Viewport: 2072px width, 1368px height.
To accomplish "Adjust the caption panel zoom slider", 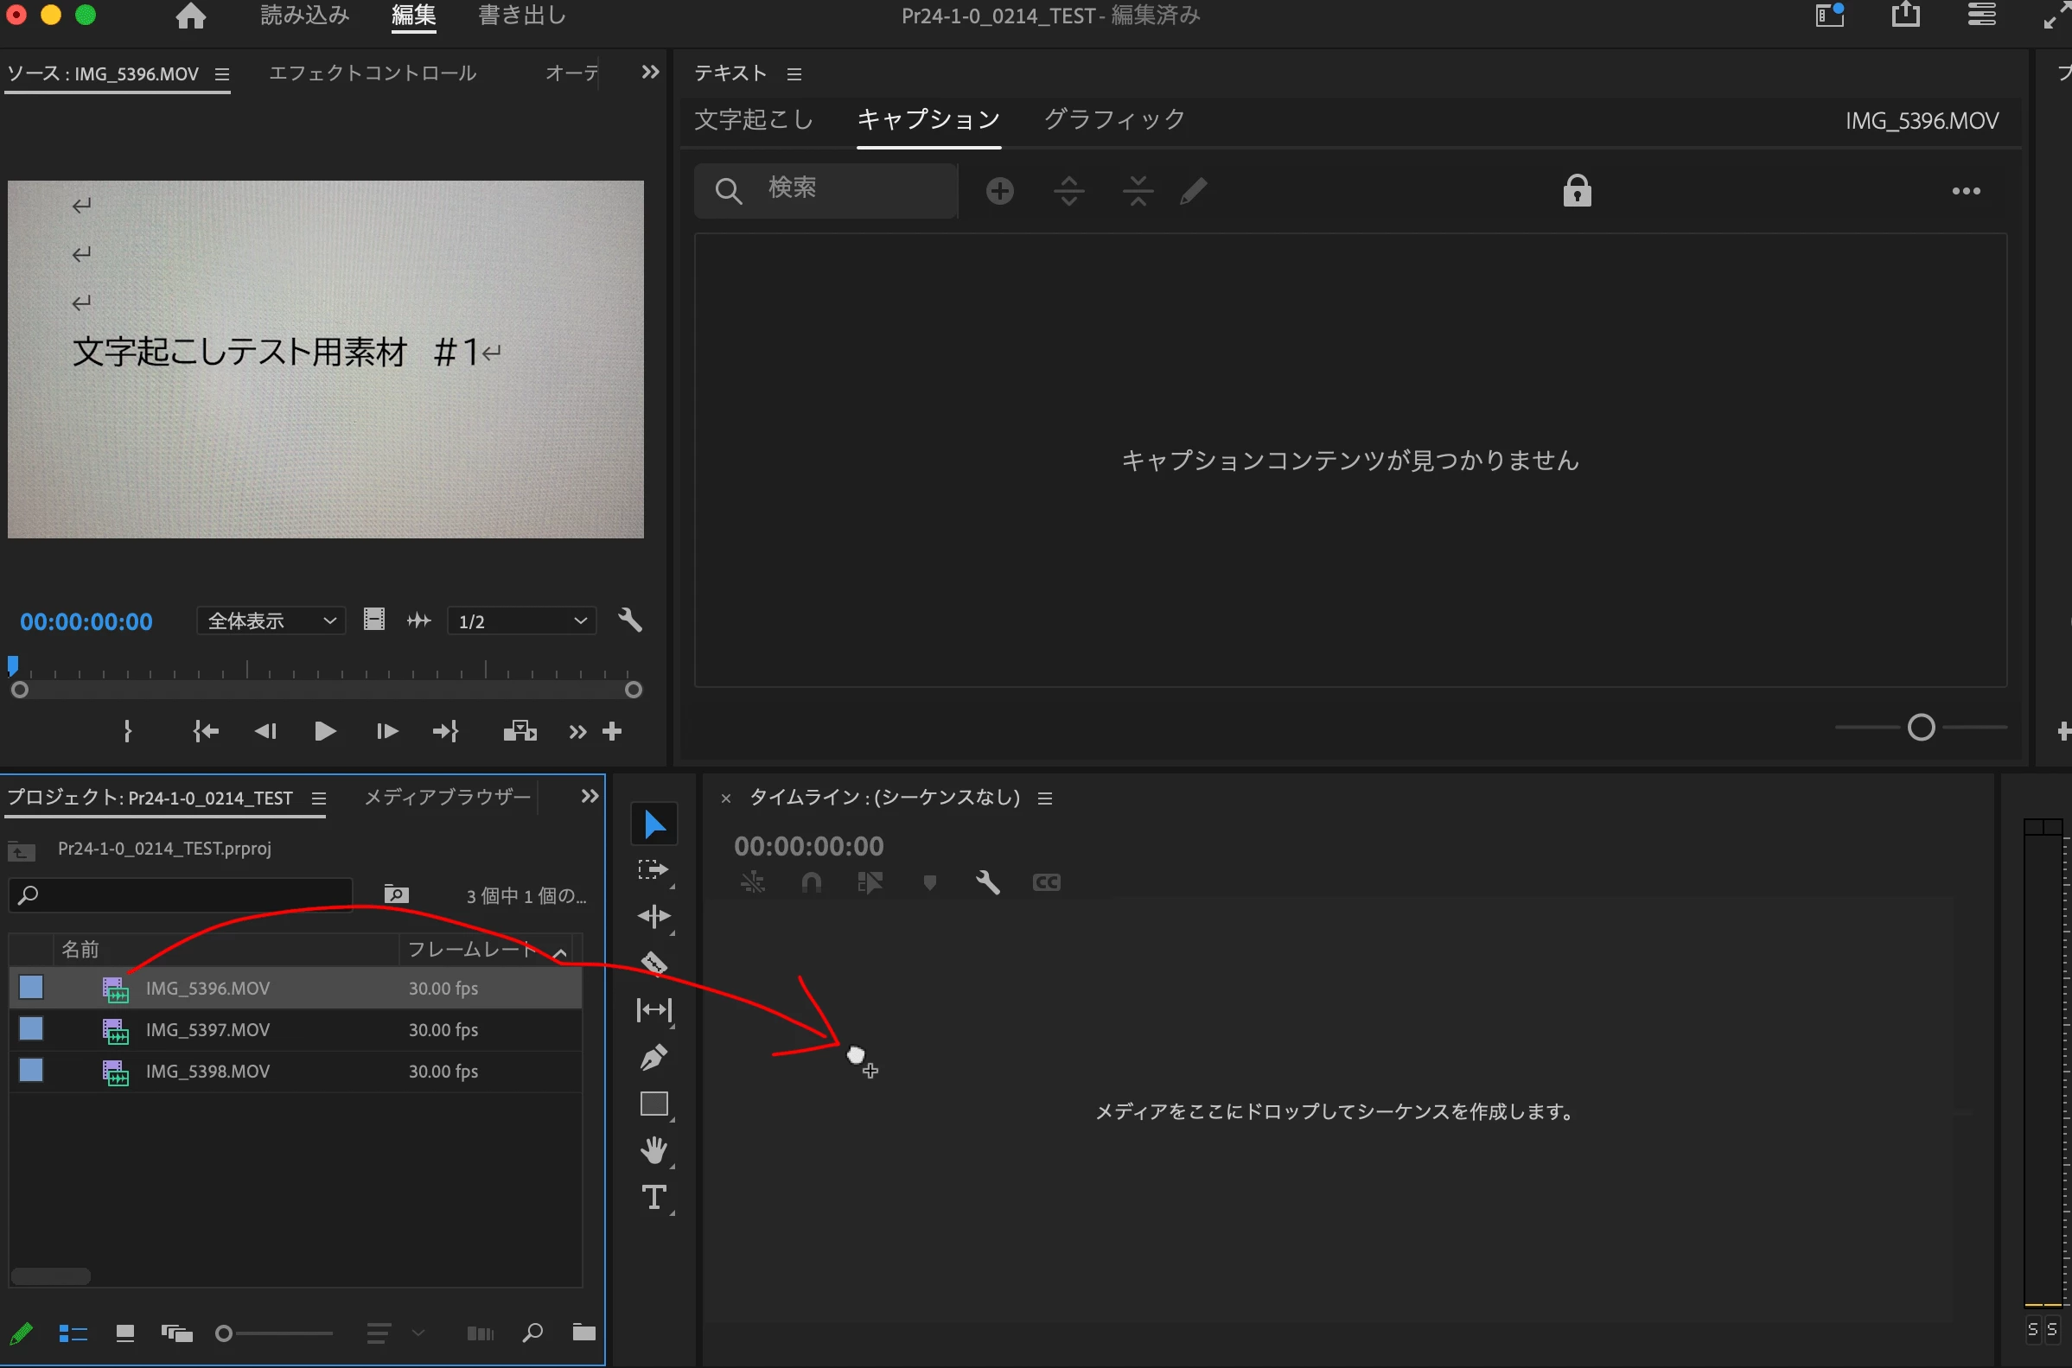I will (1921, 727).
